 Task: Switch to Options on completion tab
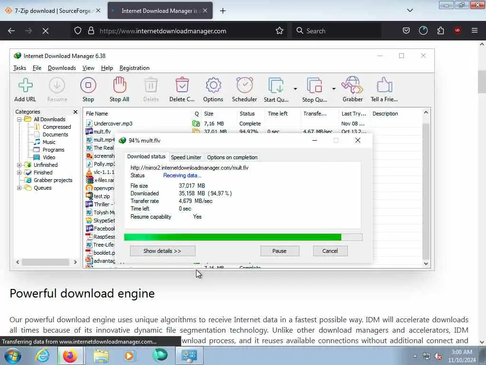(x=232, y=157)
